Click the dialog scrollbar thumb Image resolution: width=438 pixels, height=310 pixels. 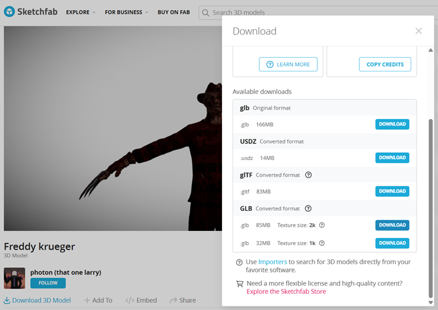(430, 209)
